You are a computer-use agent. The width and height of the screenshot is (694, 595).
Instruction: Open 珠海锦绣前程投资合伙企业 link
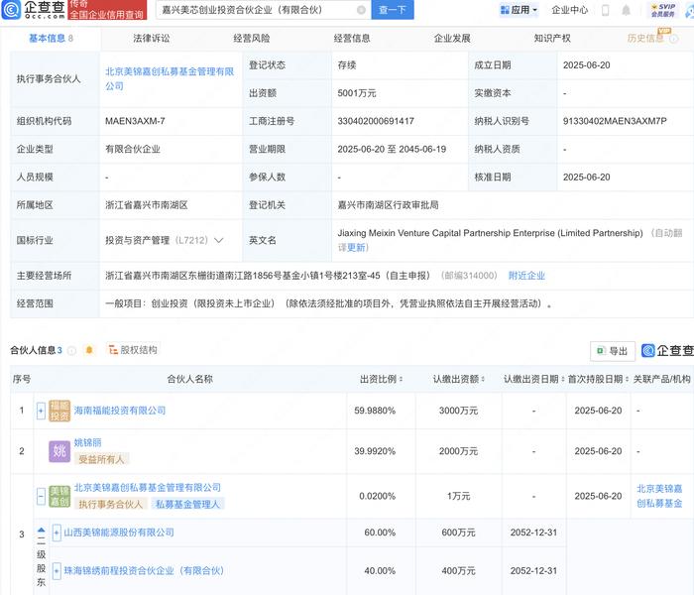pos(144,571)
